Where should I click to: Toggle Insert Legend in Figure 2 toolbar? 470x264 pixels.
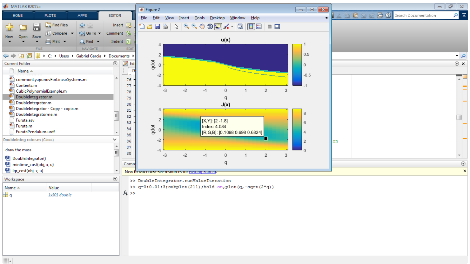(x=259, y=27)
